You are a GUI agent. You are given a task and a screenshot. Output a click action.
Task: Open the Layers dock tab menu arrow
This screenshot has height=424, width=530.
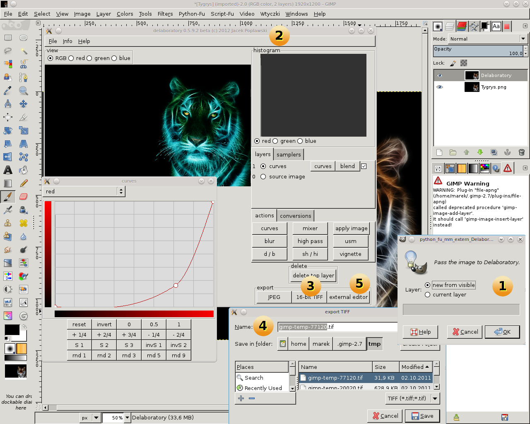coord(525,26)
